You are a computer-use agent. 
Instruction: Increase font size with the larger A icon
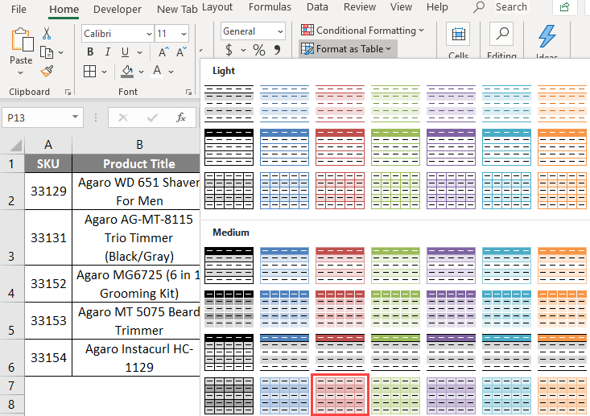163,52
